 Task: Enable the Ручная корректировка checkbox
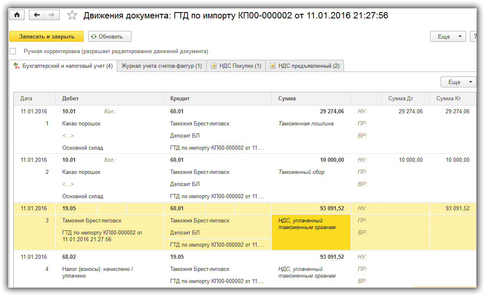(x=13, y=51)
